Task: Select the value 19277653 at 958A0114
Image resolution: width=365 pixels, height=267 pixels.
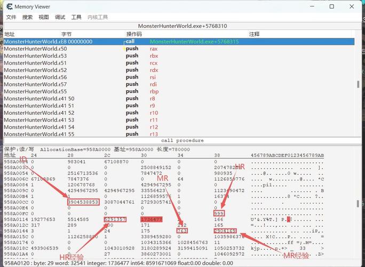Action: pos(43,219)
